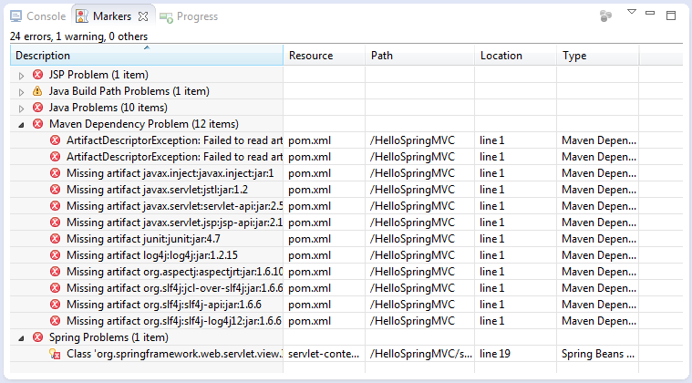
Task: Sort by the Description column header
Action: (147, 56)
